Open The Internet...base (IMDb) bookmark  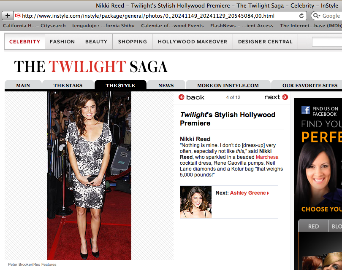(311, 26)
